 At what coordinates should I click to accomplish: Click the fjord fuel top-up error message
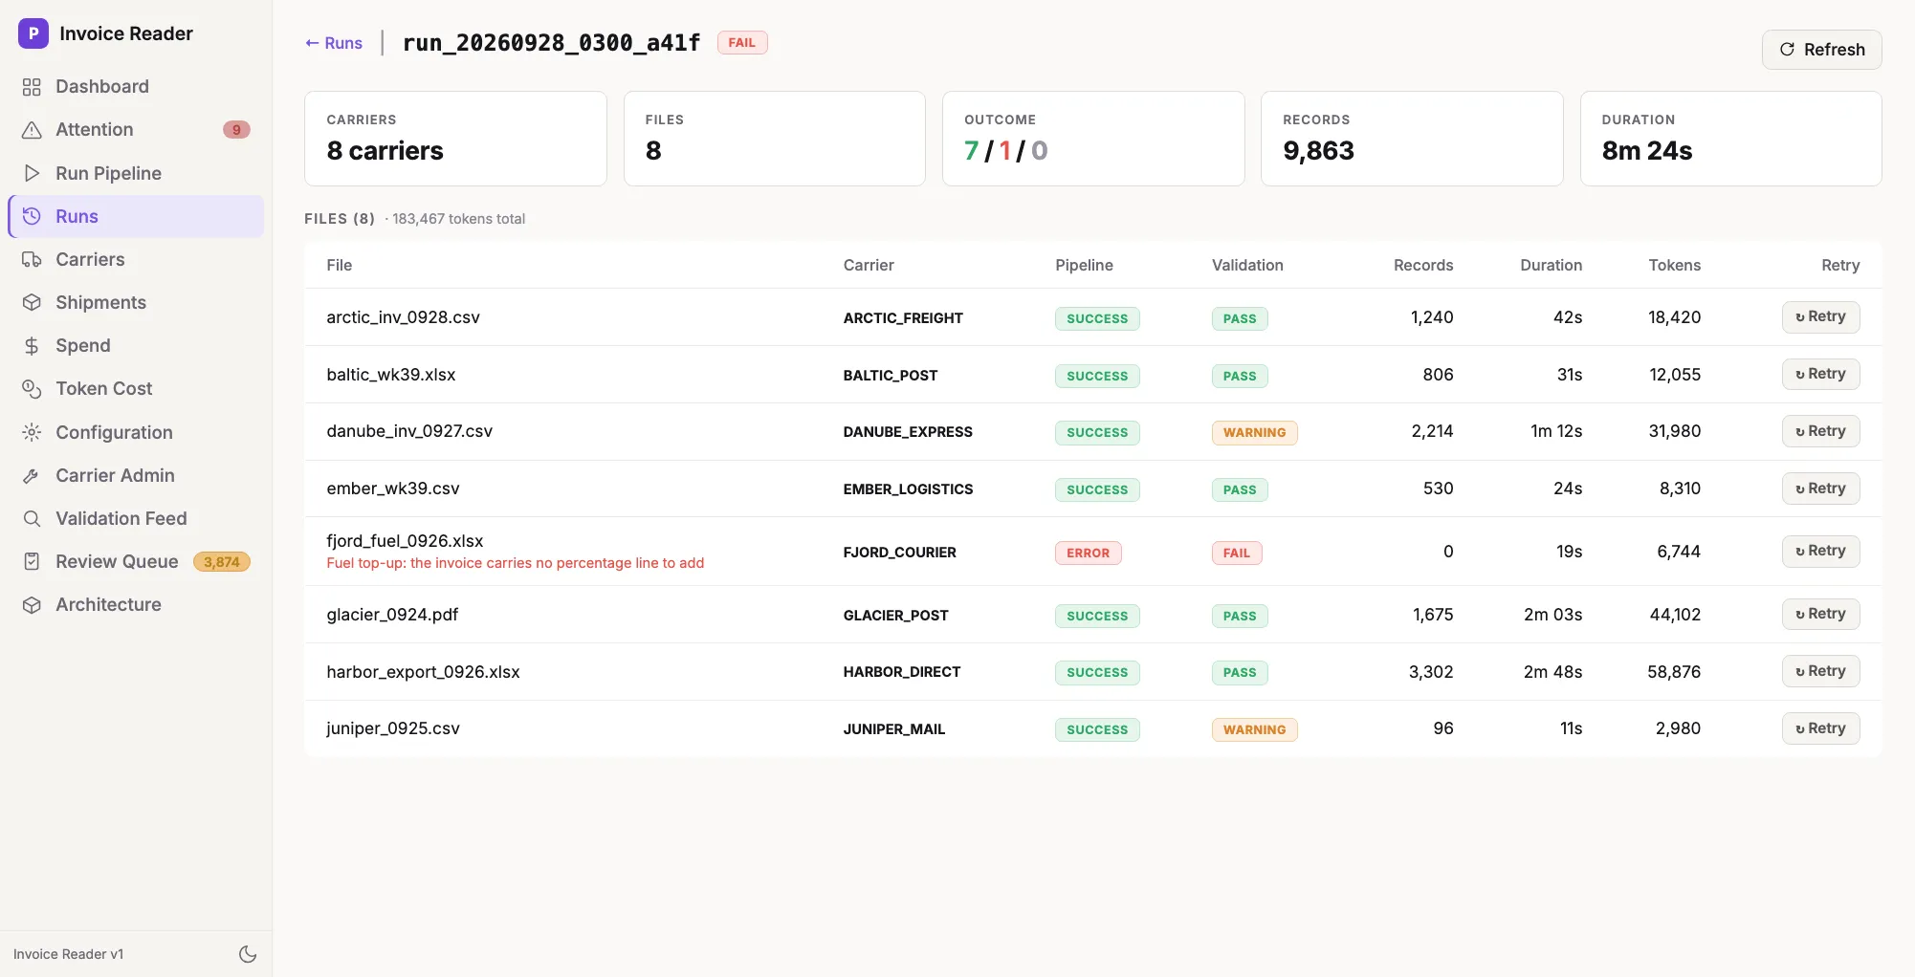click(516, 563)
